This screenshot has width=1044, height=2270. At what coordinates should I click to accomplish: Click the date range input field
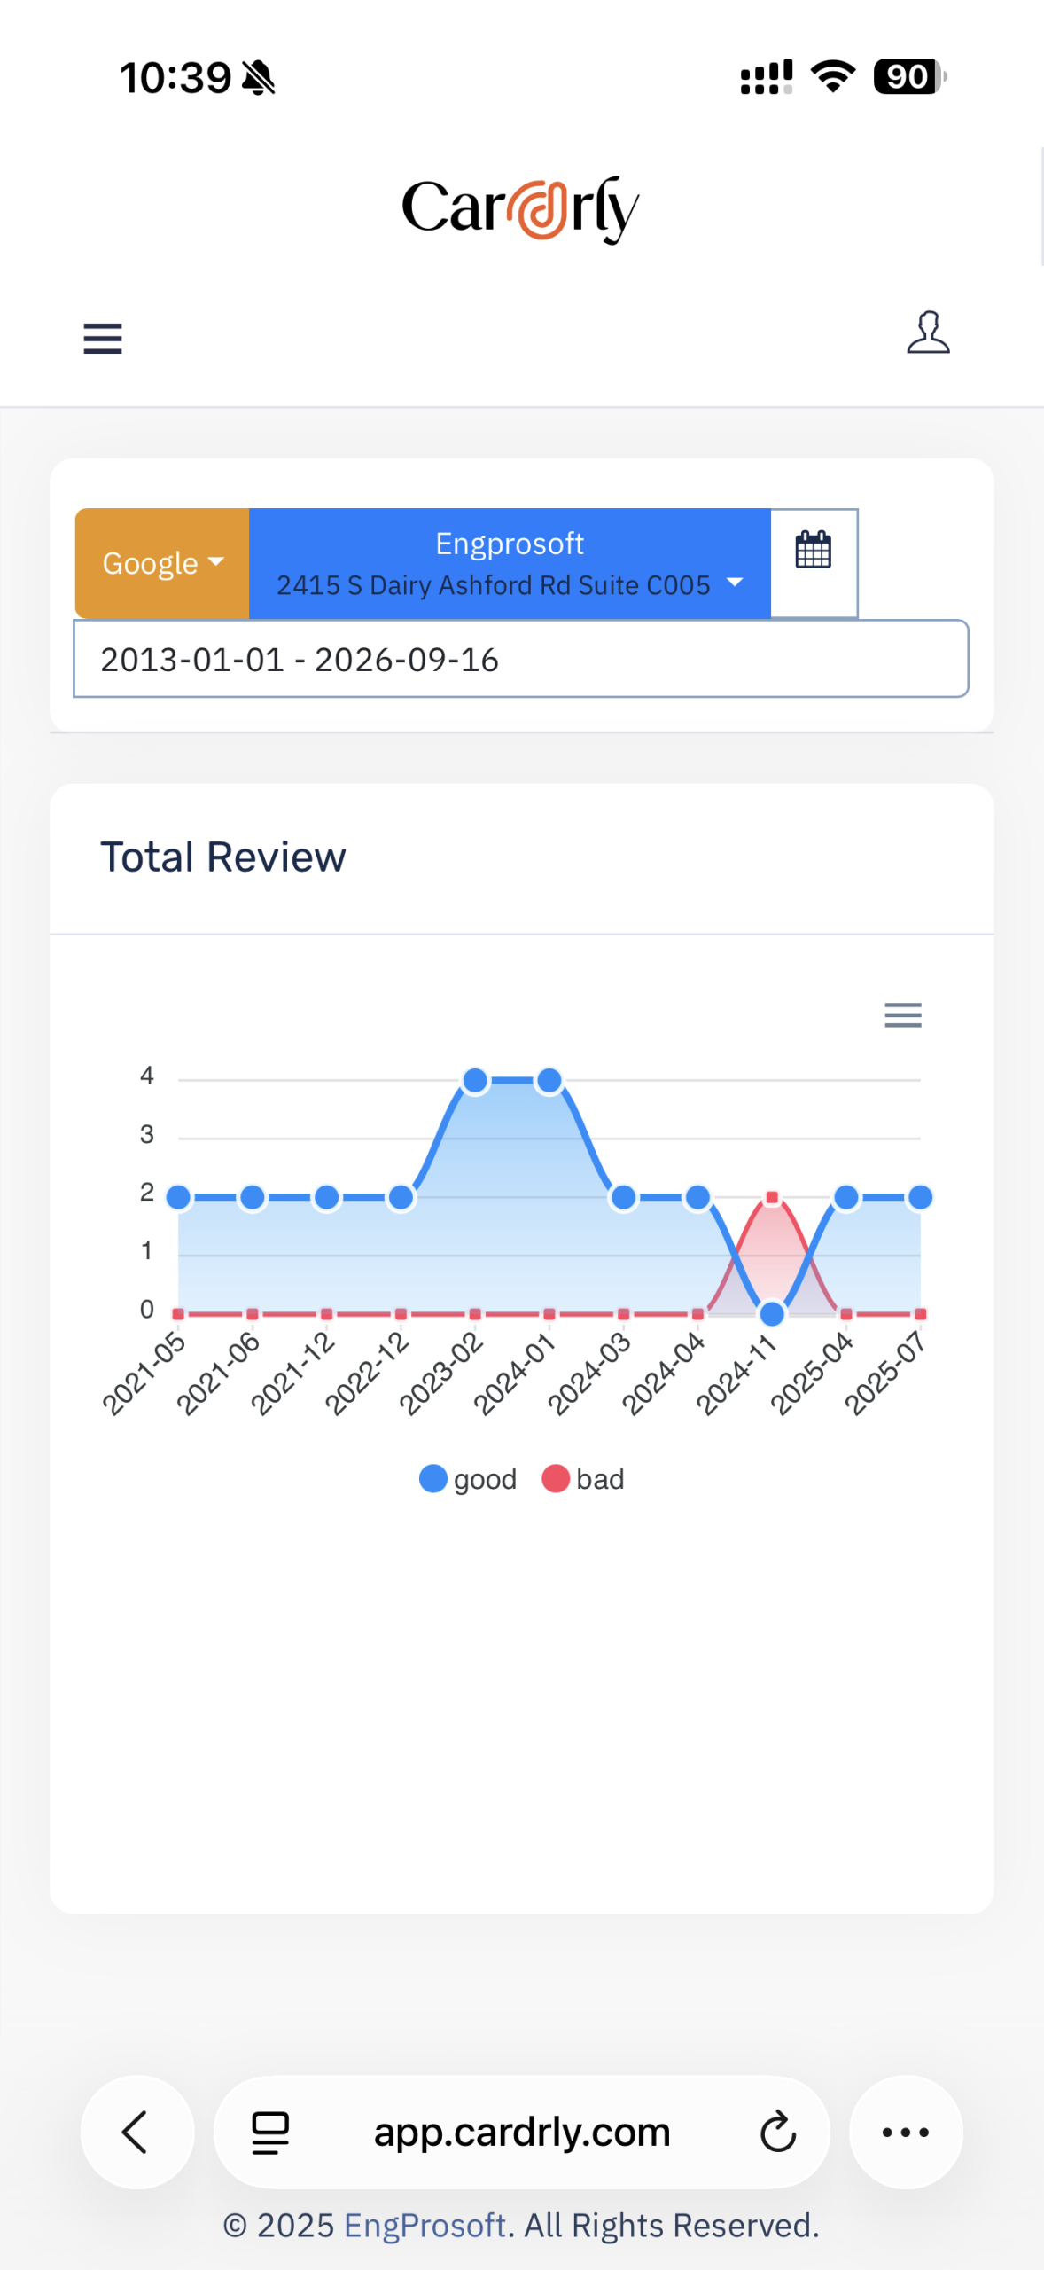521,659
